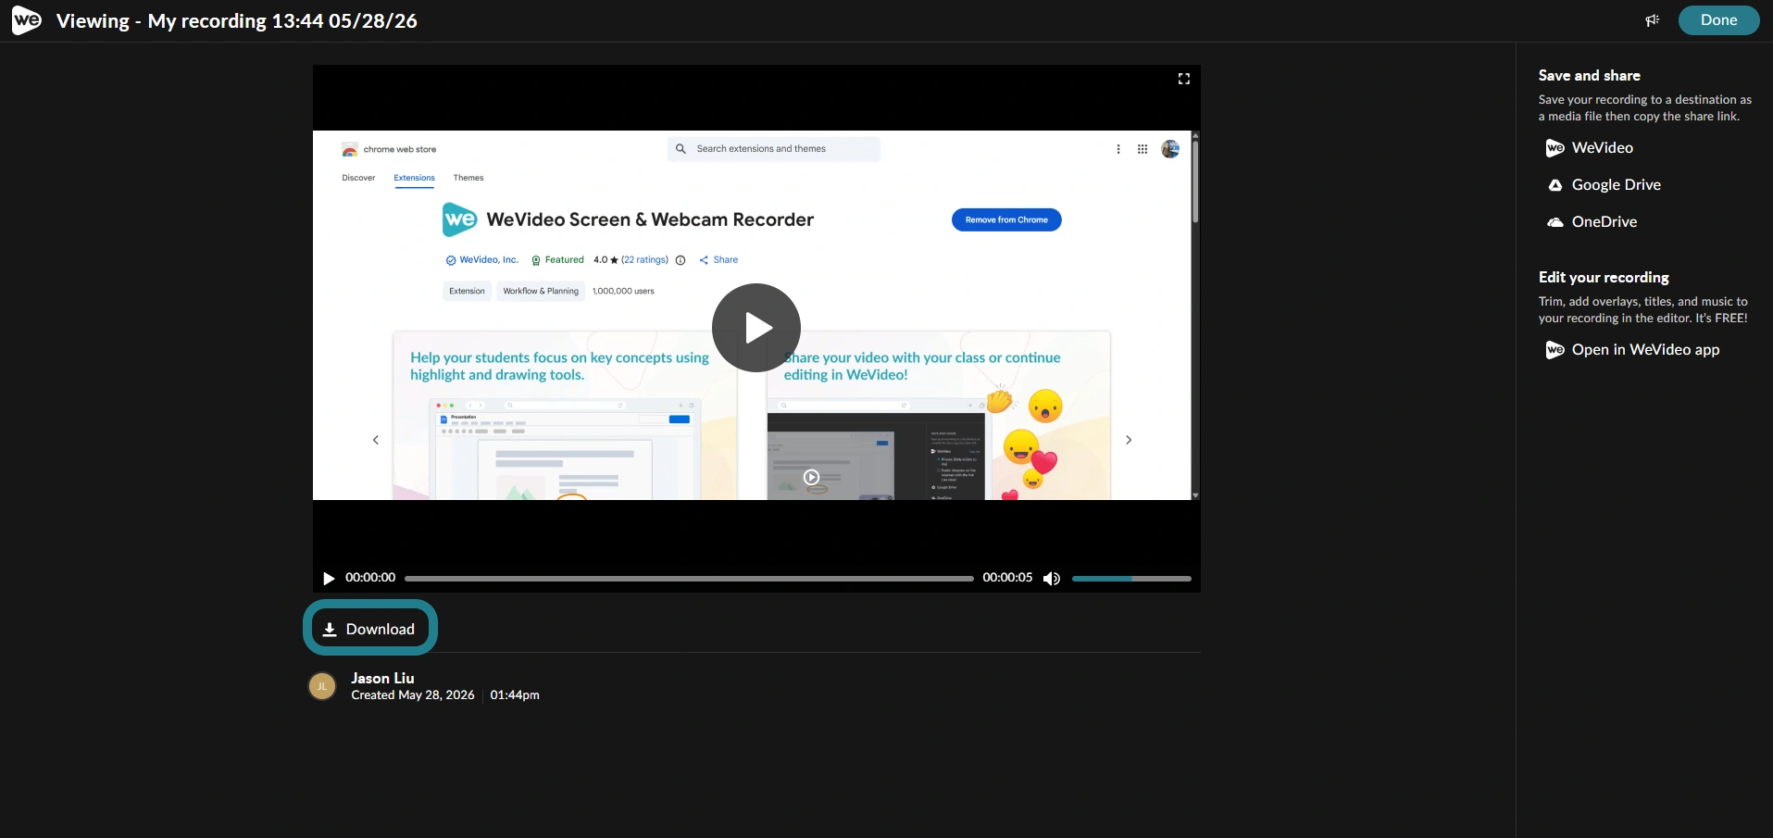This screenshot has width=1773, height=838.
Task: Click the current time 00:00:00 label
Action: click(370, 578)
